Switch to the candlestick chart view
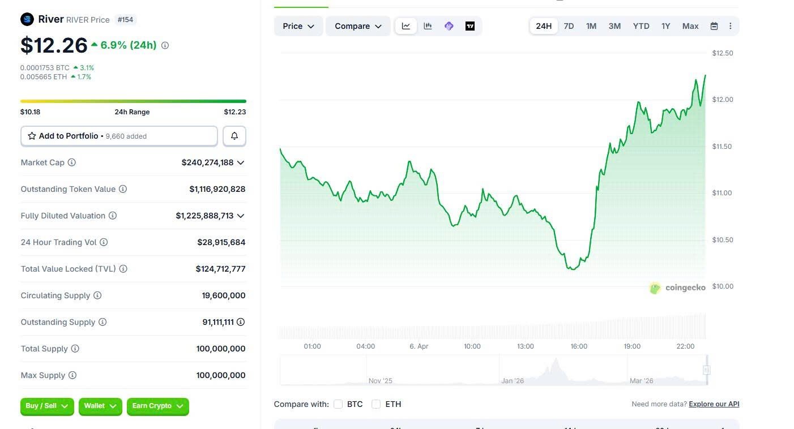The width and height of the screenshot is (794, 429). 428,26
